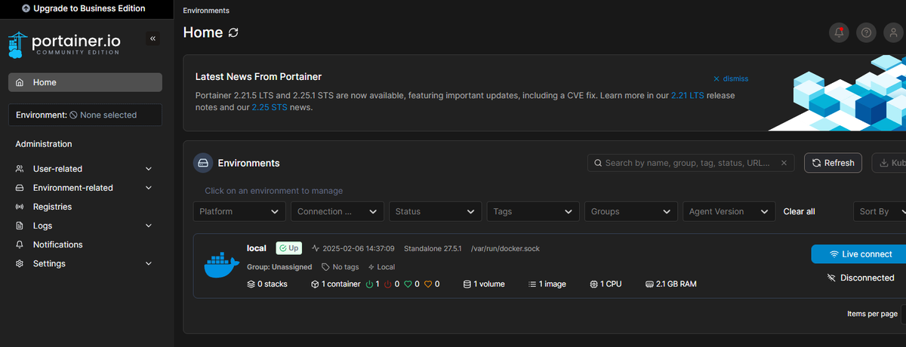Open the Platform filter dropdown
The width and height of the screenshot is (906, 347).
(x=239, y=212)
